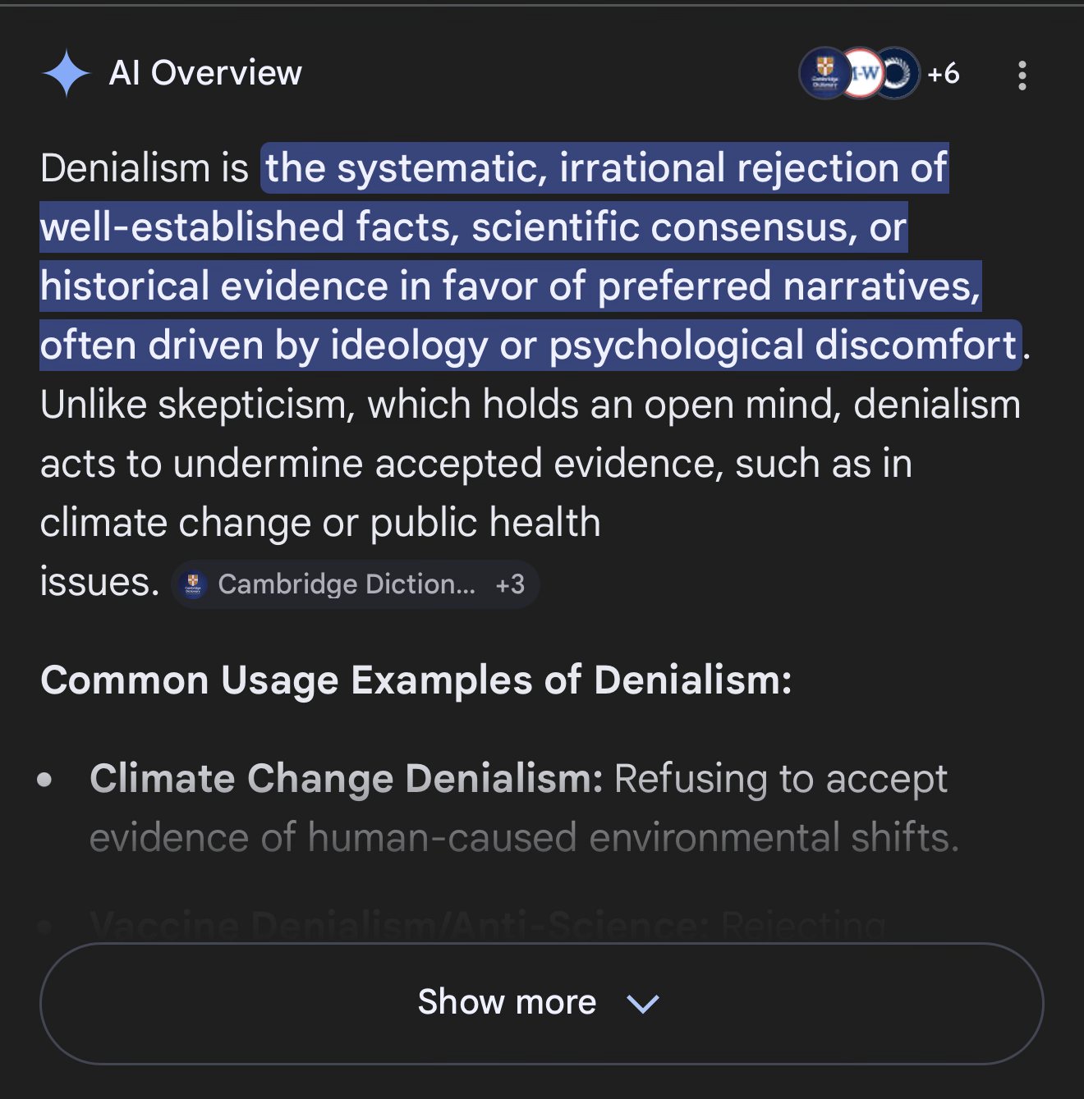Image resolution: width=1084 pixels, height=1099 pixels.
Task: Expand the Show more chevron arrow
Action: 642,1003
